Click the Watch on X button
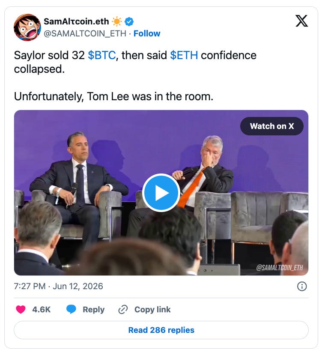This screenshot has height=353, width=322. click(x=272, y=126)
